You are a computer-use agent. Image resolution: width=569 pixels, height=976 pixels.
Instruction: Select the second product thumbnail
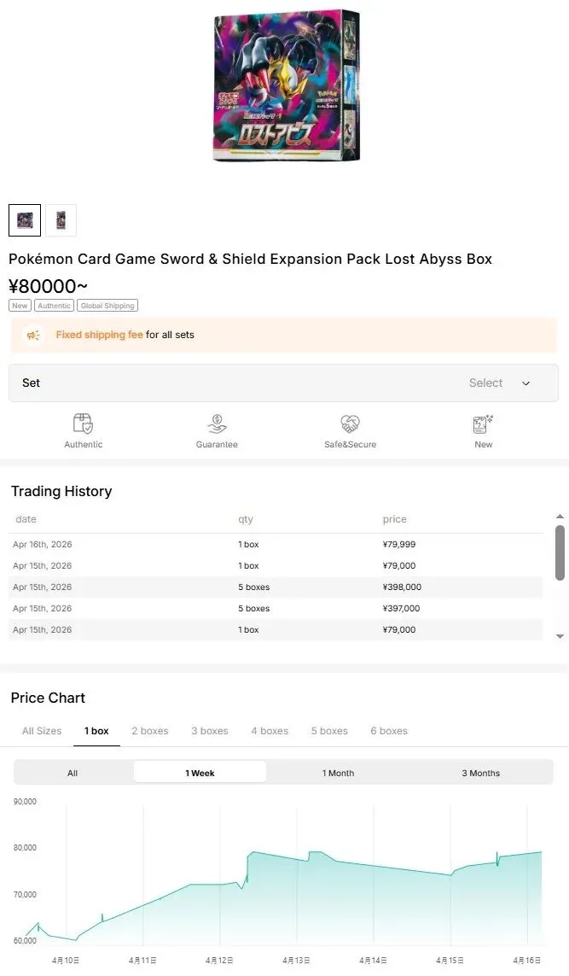click(x=61, y=220)
